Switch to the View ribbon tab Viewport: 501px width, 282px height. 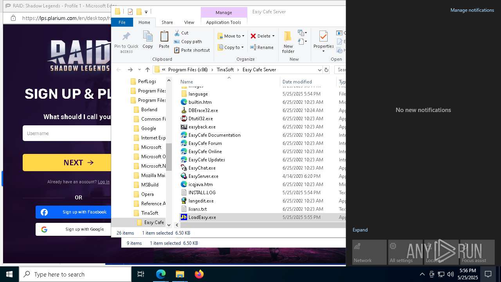(x=189, y=22)
